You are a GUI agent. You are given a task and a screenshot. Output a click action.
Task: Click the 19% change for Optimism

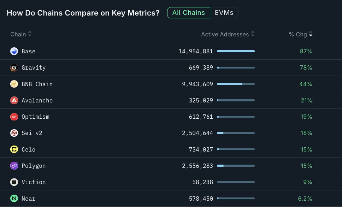(x=306, y=117)
